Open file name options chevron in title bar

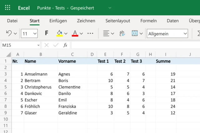pyautogui.click(x=110, y=8)
